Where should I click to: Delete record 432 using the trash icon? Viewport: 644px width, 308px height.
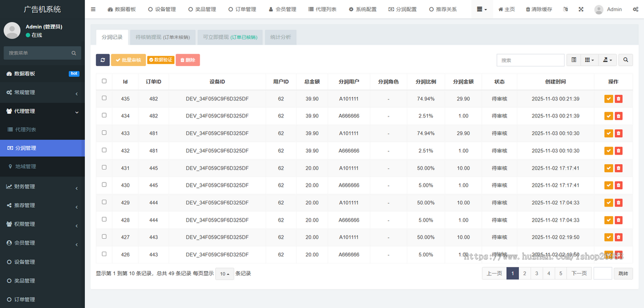[x=618, y=151]
